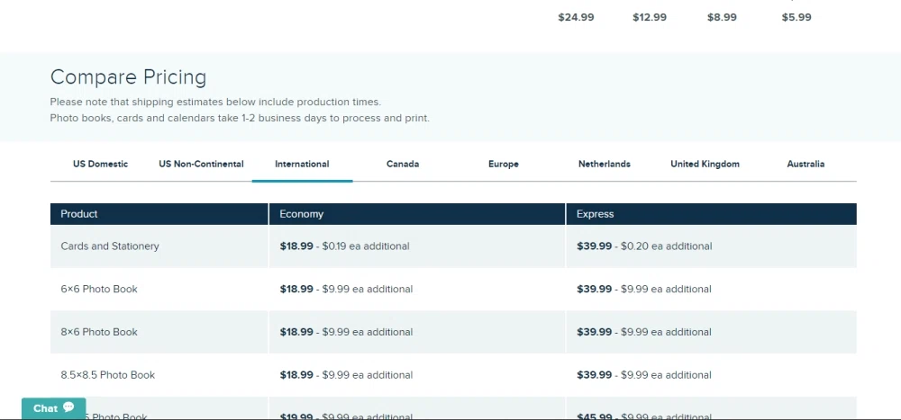Select the 6×6 Photo Book row label
This screenshot has width=901, height=420.
[99, 290]
